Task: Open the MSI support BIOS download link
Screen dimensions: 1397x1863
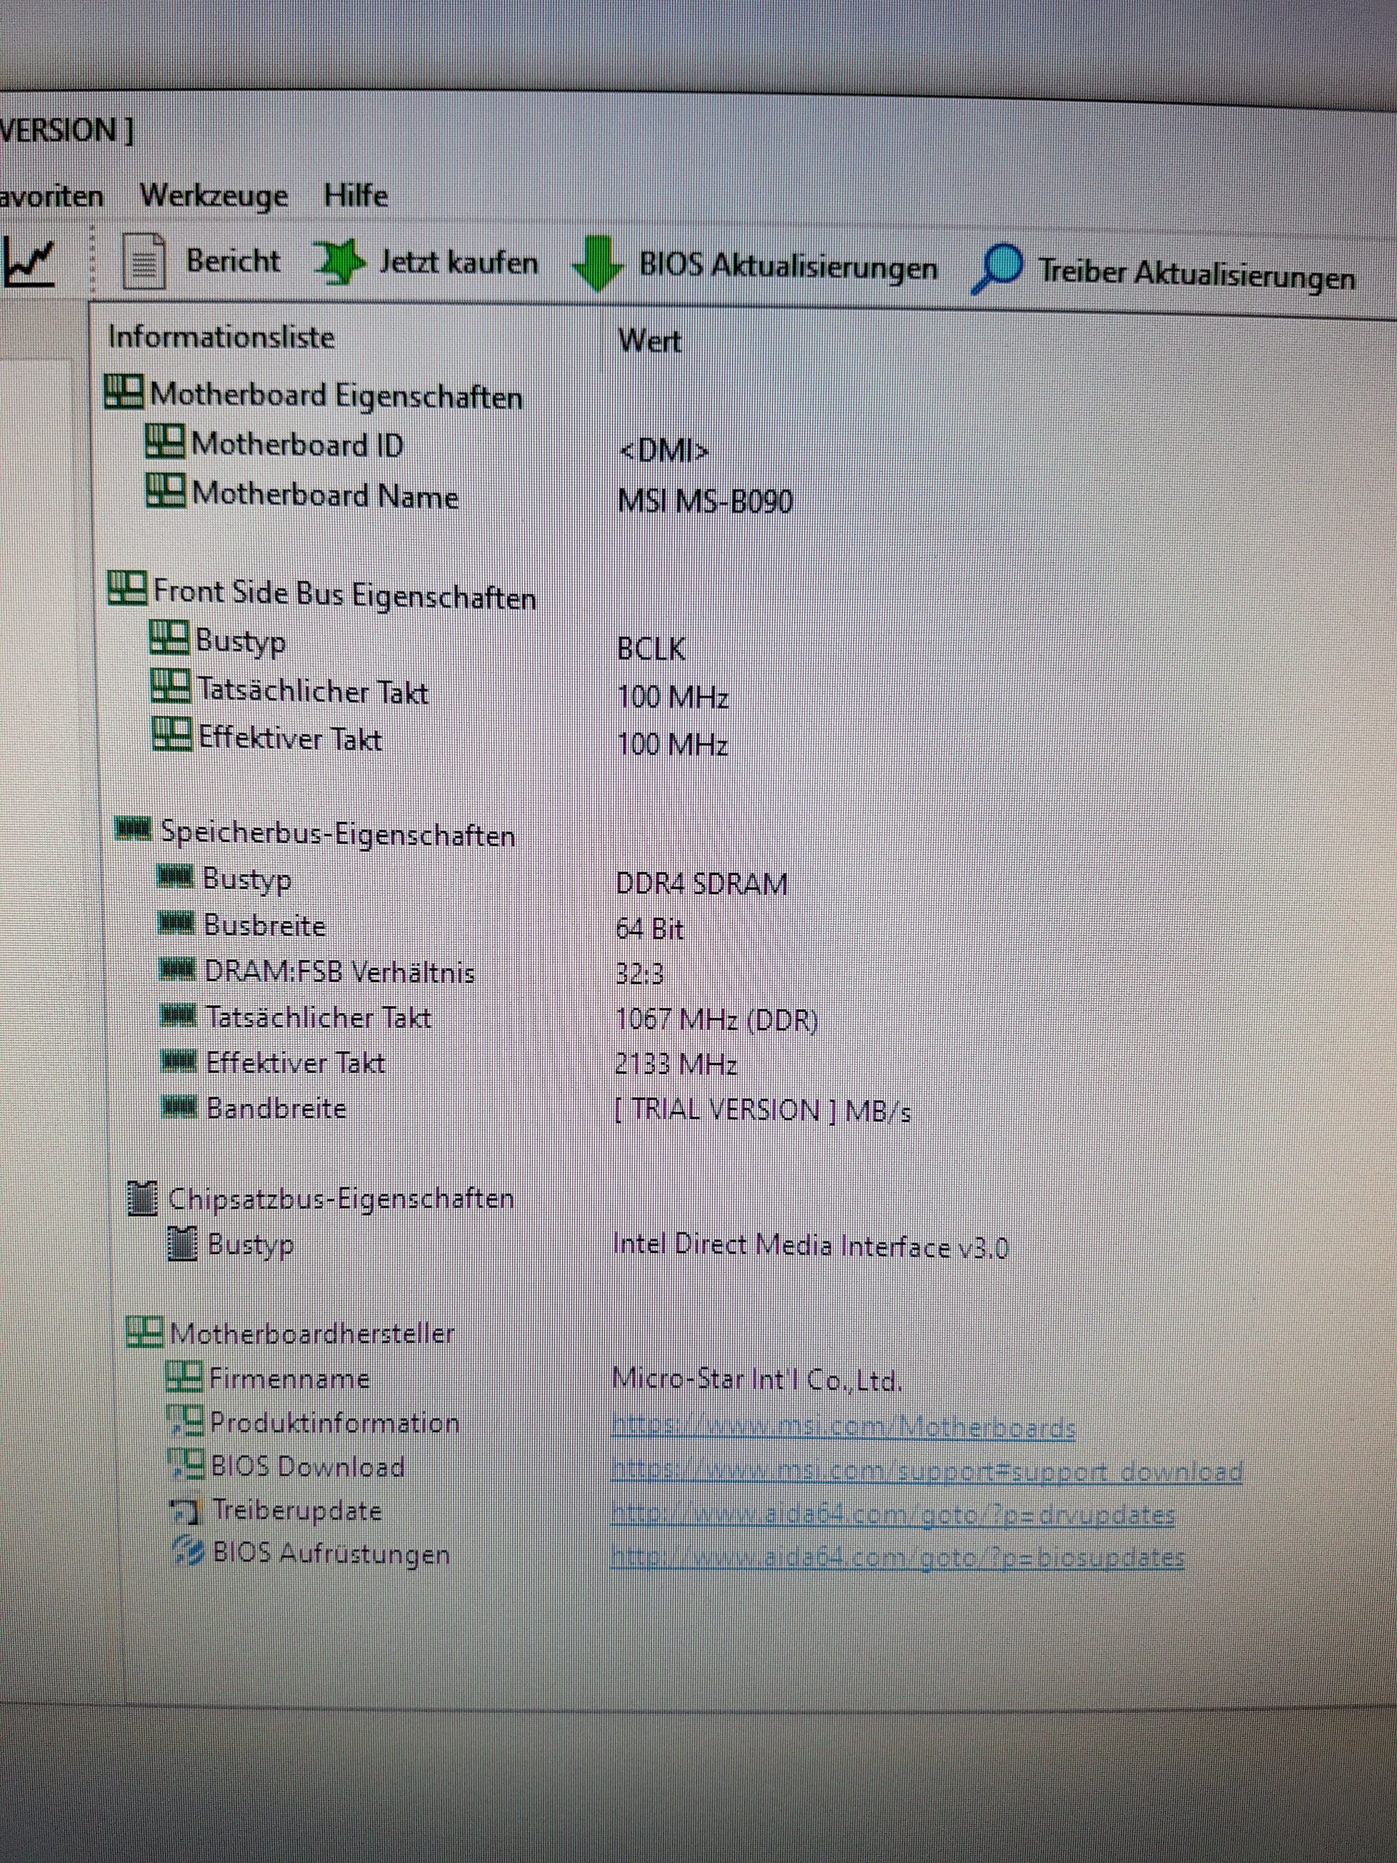Action: click(x=926, y=1471)
